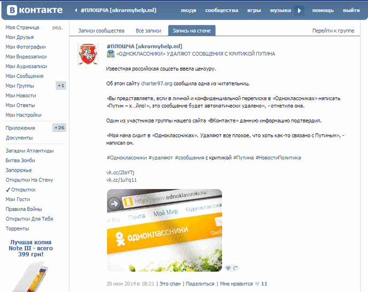Open short link vk.cc/2IoYTj

[120, 173]
